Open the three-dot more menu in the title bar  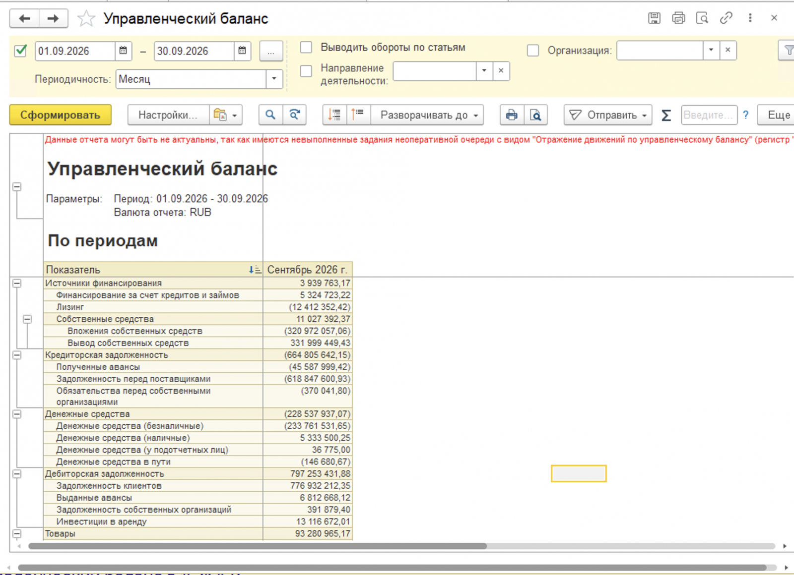pyautogui.click(x=750, y=18)
